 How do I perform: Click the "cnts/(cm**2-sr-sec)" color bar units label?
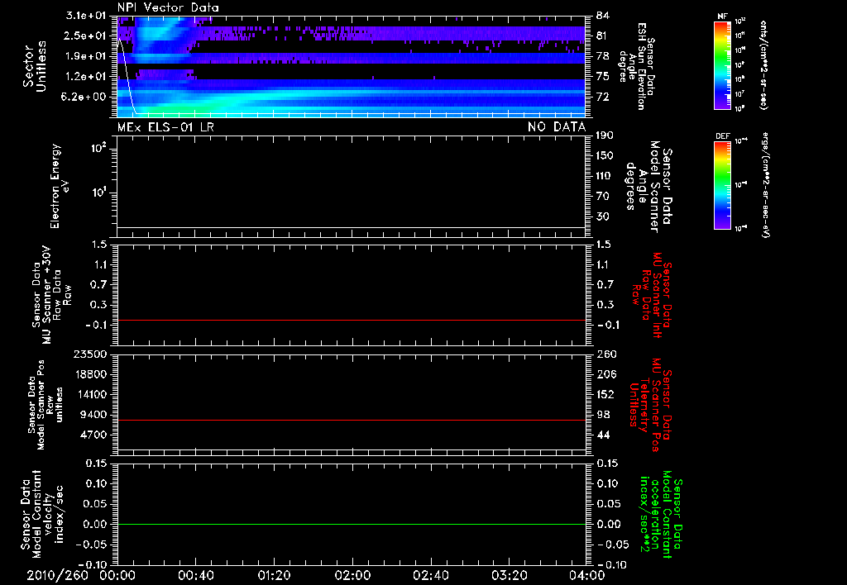(763, 65)
